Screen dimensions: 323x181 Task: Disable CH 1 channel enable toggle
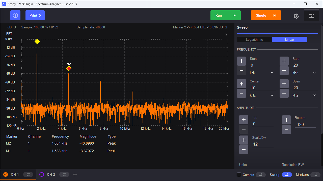[x=6, y=174]
